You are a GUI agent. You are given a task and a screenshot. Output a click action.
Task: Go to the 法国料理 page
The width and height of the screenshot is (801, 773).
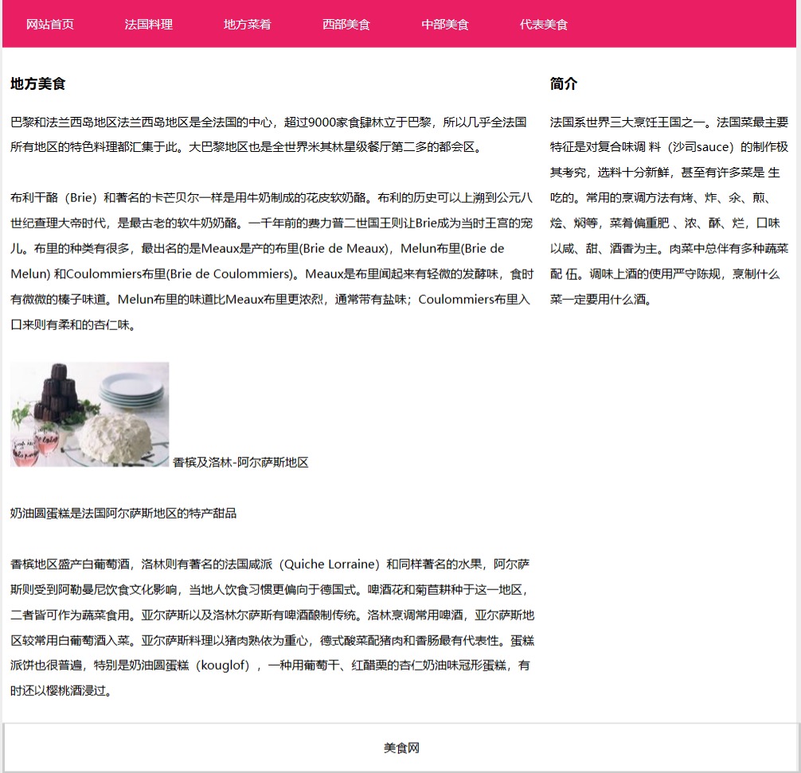tap(149, 25)
